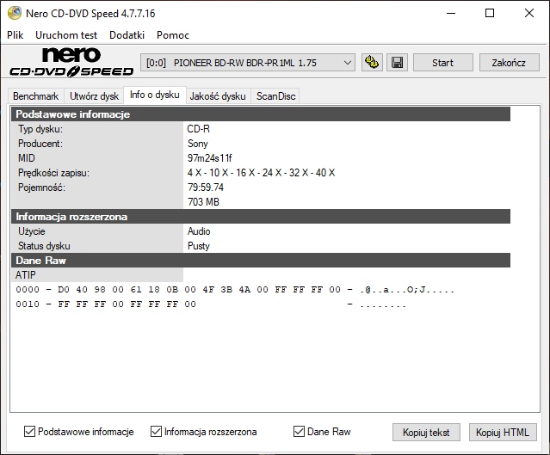Toggle the Podstawowe informacje checkbox
The height and width of the screenshot is (455, 550).
pyautogui.click(x=29, y=432)
